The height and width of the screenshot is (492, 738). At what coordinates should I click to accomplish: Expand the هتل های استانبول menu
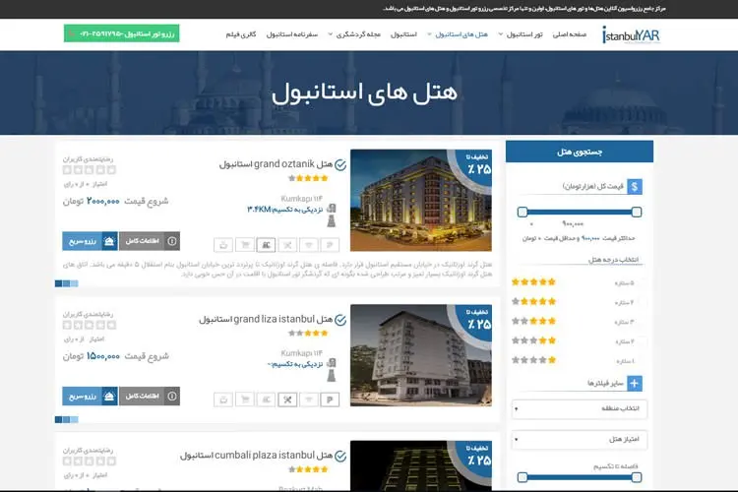click(458, 34)
